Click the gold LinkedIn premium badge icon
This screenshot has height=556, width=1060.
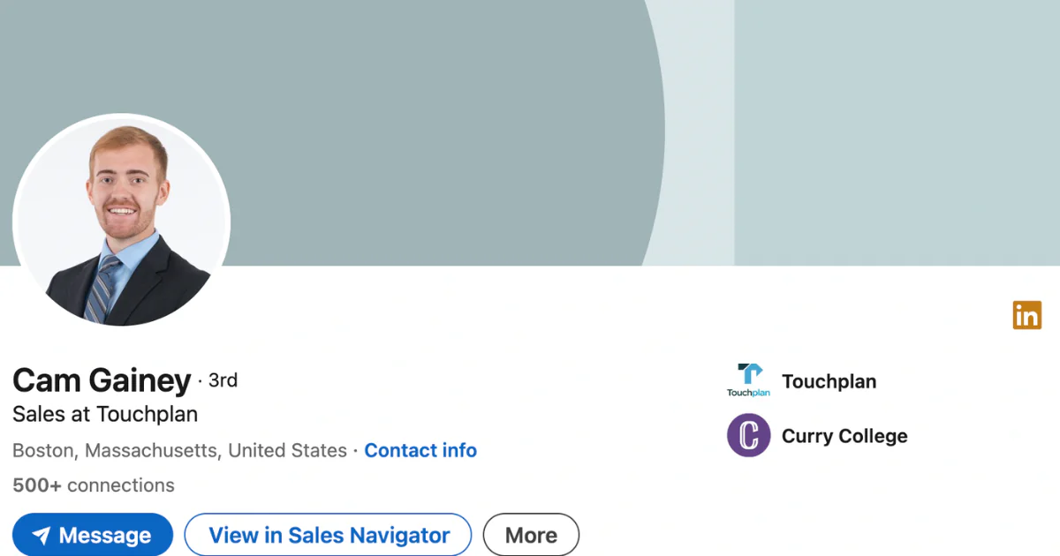click(1027, 315)
